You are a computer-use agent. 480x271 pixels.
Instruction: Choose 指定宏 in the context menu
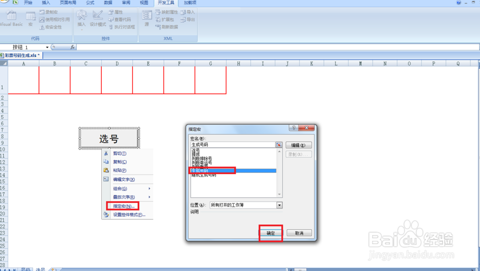(123, 206)
